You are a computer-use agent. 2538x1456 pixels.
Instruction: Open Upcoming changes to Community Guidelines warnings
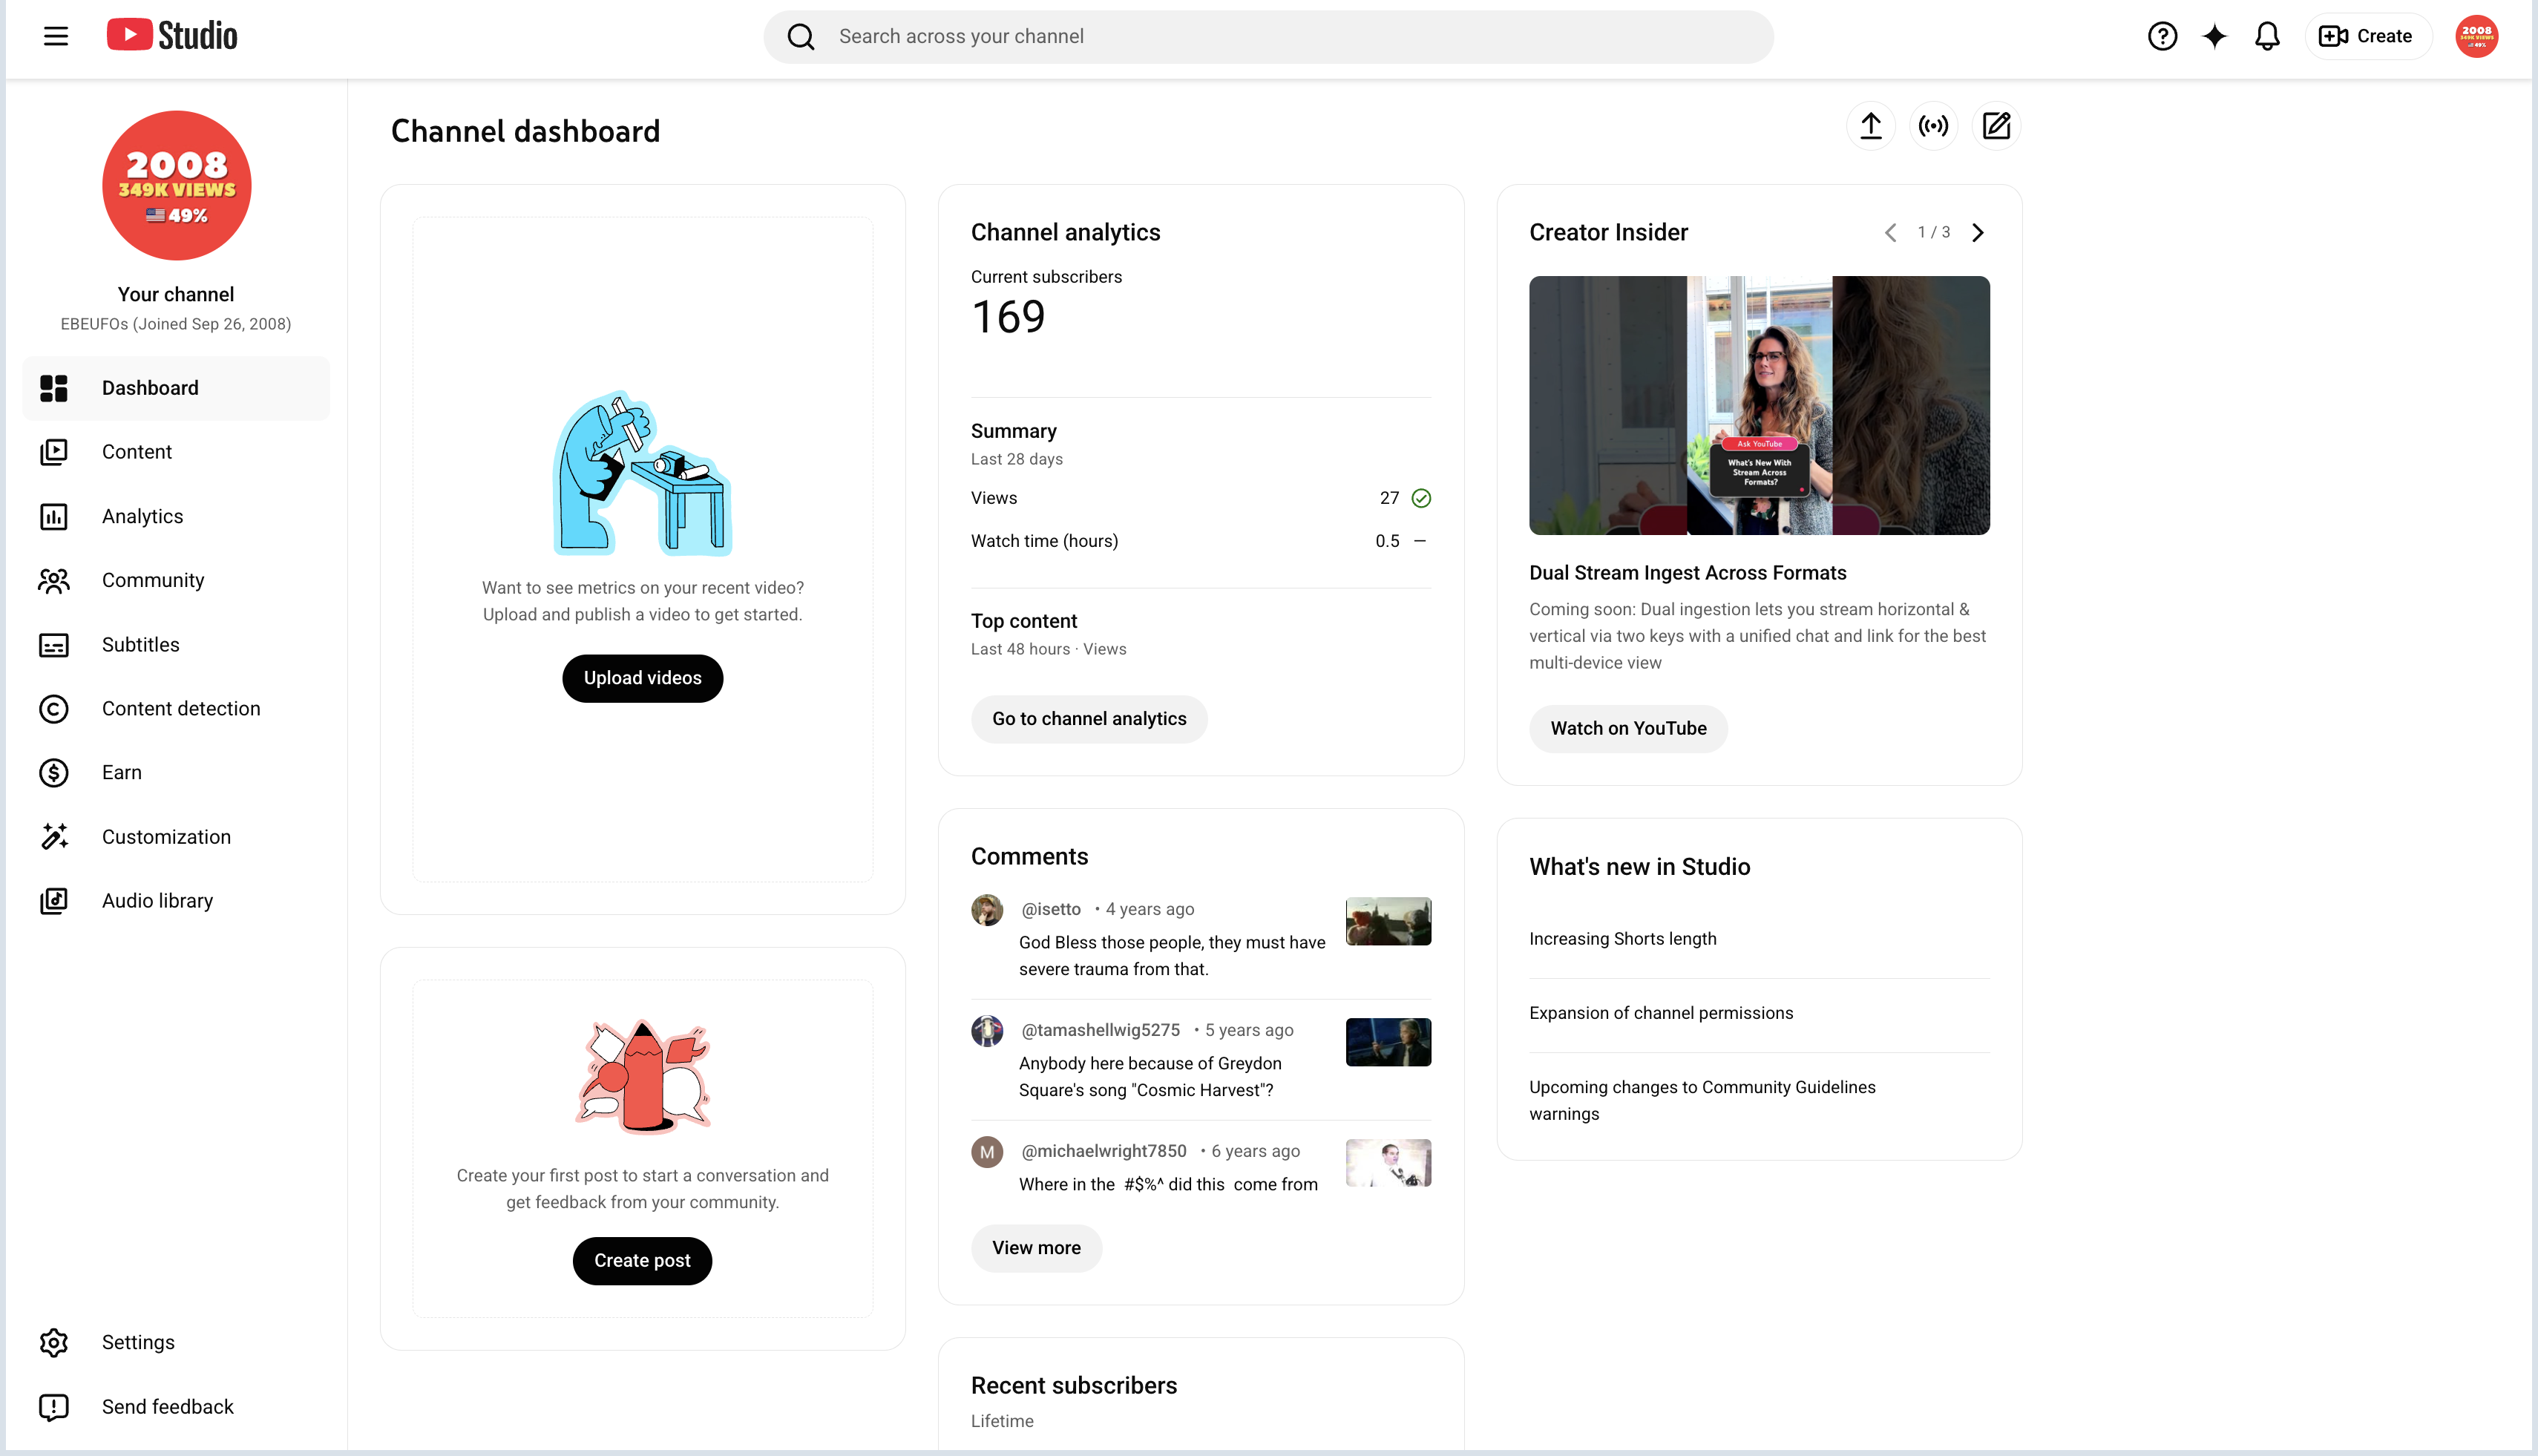[1702, 1100]
